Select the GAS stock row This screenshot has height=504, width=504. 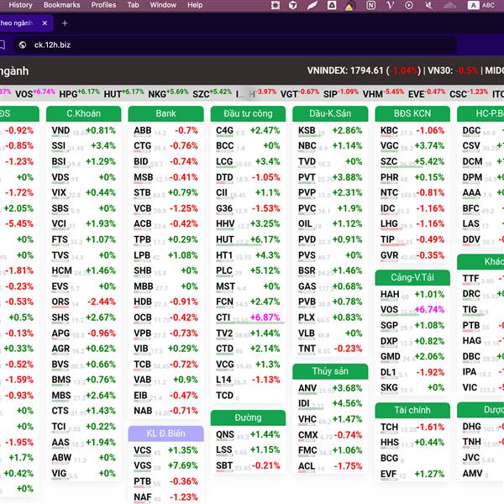[x=330, y=286]
